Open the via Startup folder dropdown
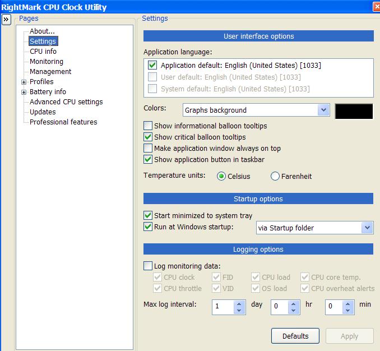The image size is (380, 351). (x=368, y=228)
